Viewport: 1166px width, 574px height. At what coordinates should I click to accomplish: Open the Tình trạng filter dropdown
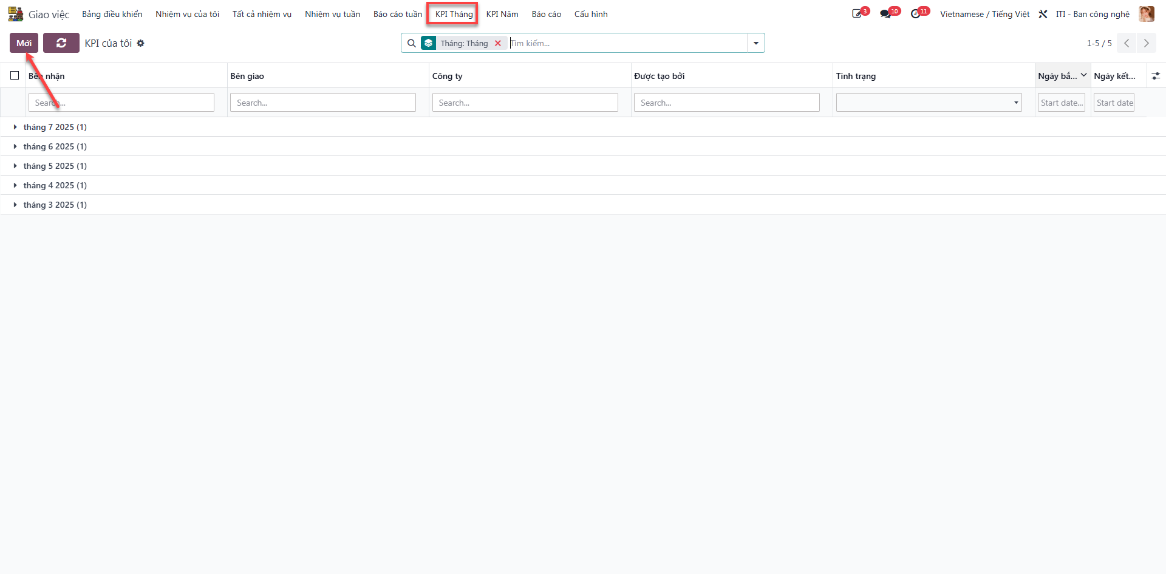929,103
